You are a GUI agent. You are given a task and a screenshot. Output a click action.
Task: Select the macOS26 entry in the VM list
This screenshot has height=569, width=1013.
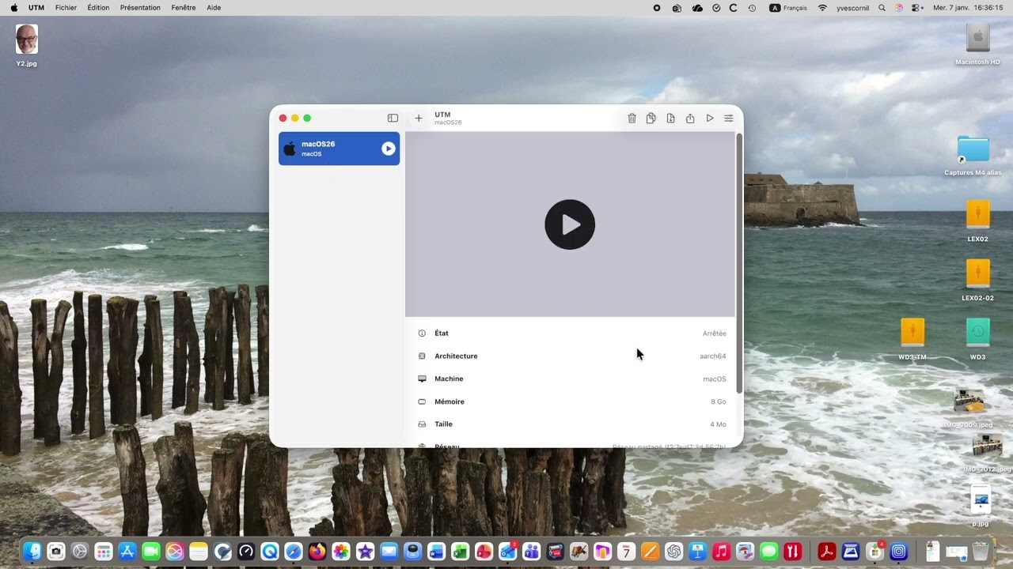click(339, 149)
